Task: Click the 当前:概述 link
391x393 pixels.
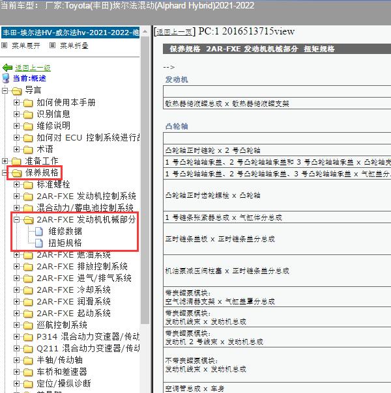Action: pyautogui.click(x=29, y=78)
